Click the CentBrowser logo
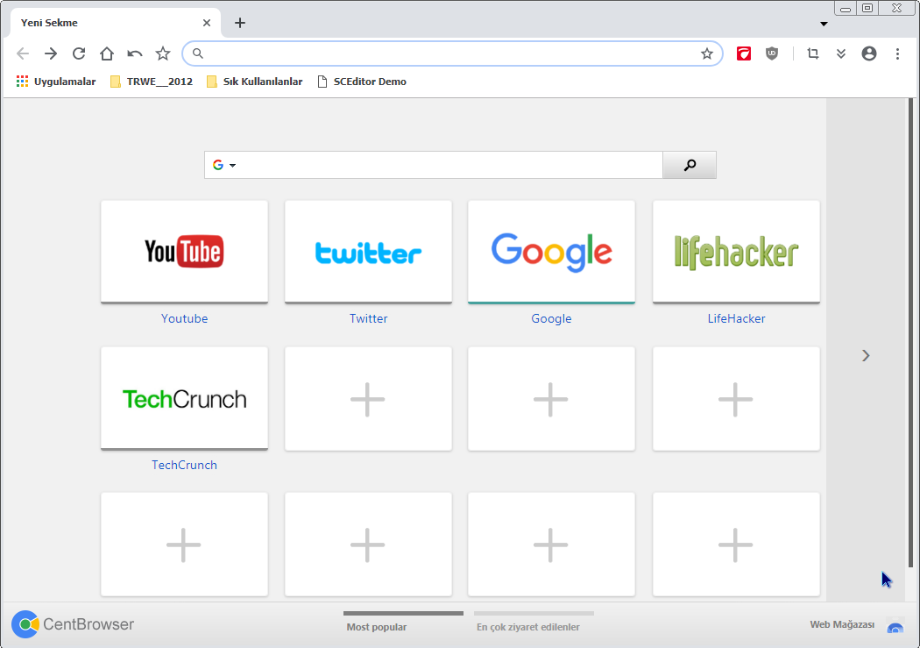920x648 pixels. (x=73, y=624)
